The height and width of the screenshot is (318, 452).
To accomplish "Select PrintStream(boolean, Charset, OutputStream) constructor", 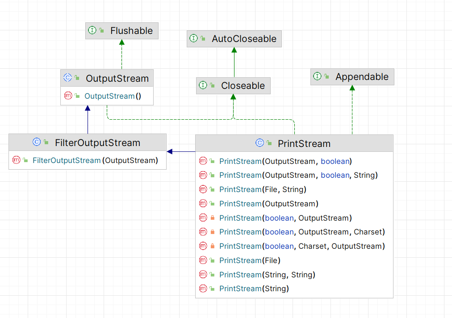I will (x=294, y=246).
